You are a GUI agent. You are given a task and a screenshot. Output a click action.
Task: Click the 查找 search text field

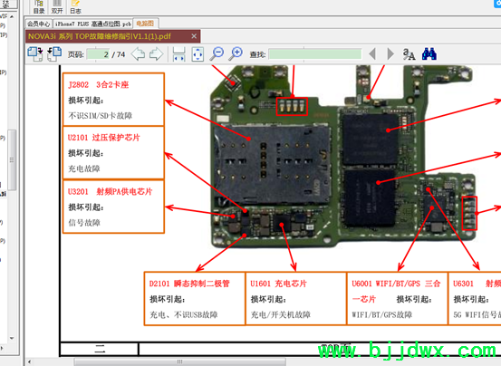click(315, 54)
